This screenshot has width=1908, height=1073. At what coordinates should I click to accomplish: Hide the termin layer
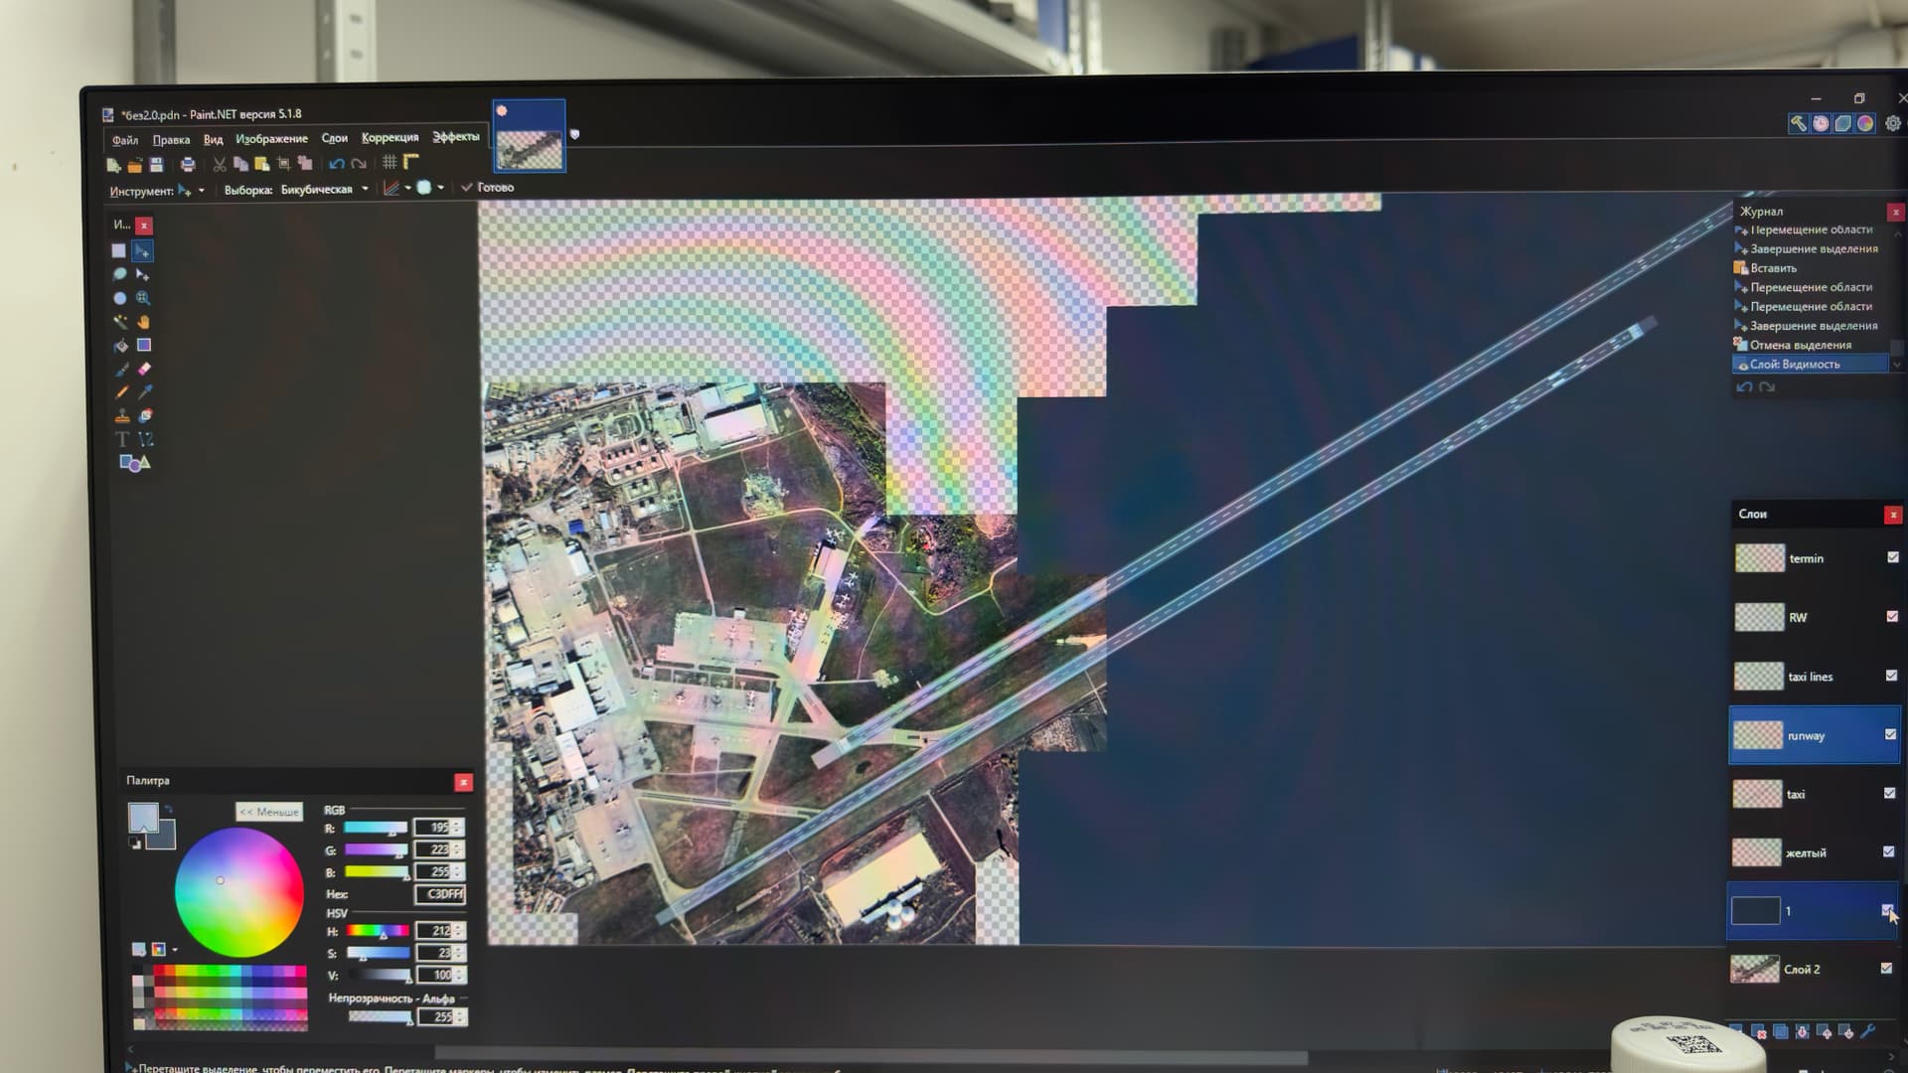click(1892, 557)
